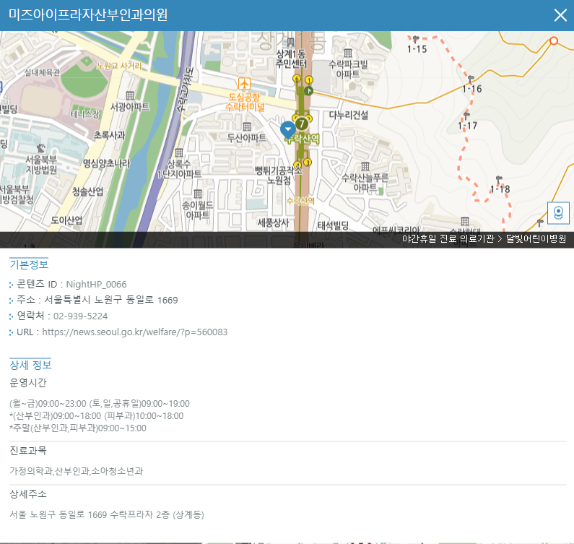This screenshot has width=574, height=544.
Task: Close the 미즈아이프라자산부인과의원 popup
Action: [560, 15]
